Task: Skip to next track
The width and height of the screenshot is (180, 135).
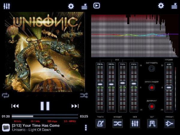Action: [75, 106]
